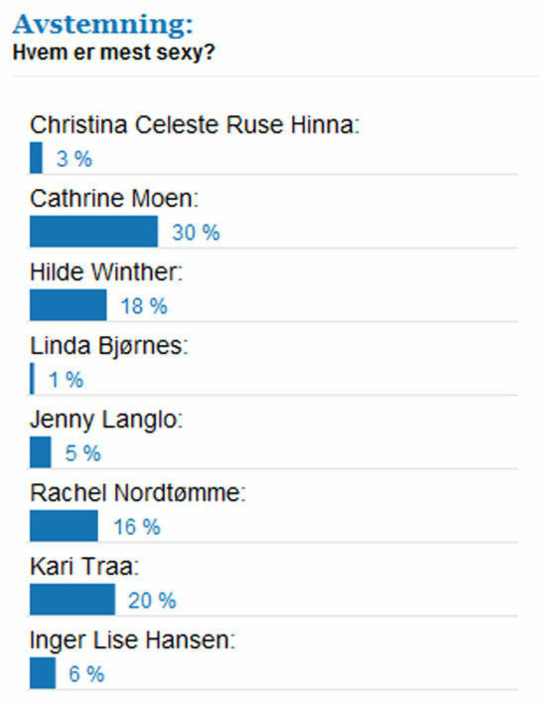Click Inger Lise Hansen's 6 % bar
This screenshot has width=546, height=708.
43,673
